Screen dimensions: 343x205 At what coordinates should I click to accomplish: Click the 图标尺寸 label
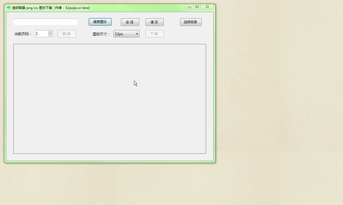[x=101, y=34]
